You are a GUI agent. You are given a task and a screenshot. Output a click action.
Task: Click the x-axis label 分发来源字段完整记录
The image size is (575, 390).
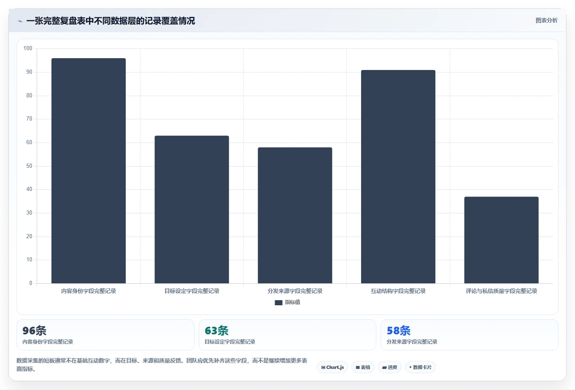[295, 291]
